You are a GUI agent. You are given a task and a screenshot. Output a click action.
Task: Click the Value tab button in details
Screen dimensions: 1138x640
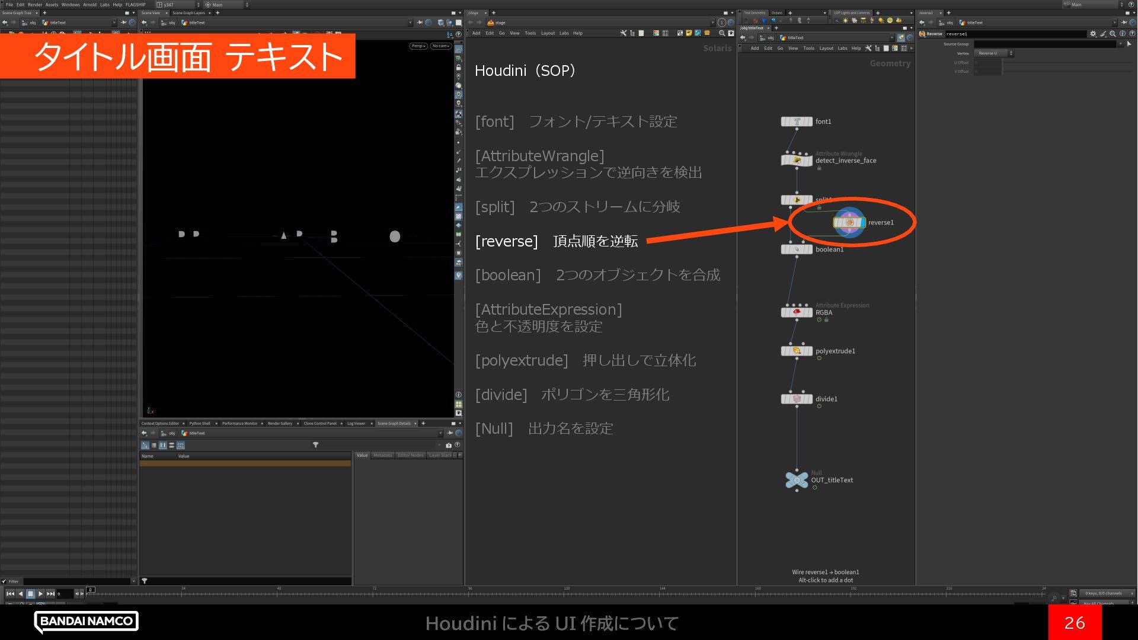tap(362, 455)
